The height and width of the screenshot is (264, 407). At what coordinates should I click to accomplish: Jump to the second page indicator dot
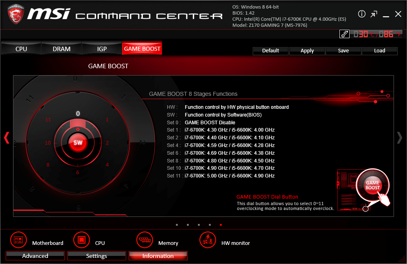[188, 225]
